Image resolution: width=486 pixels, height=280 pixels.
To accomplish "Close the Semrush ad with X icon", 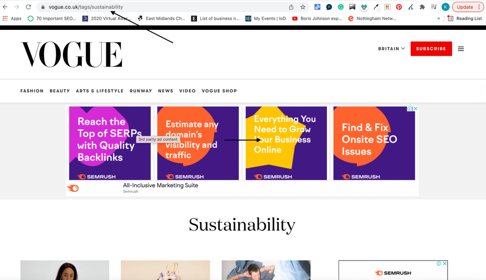I will tap(416, 108).
